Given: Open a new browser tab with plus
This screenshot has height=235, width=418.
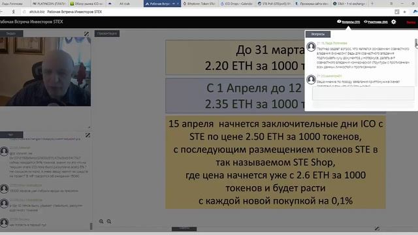Looking at the screenshot, I should tap(372, 4).
